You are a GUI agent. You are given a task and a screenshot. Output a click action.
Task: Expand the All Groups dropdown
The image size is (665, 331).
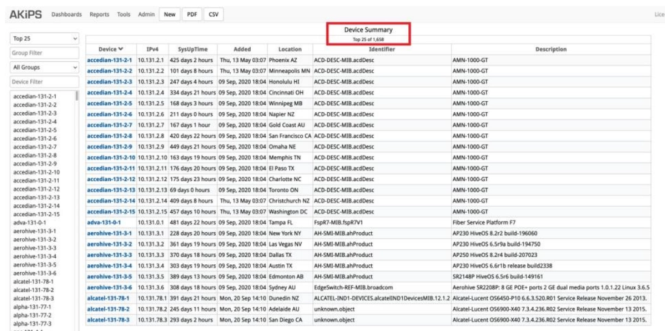[x=45, y=67]
